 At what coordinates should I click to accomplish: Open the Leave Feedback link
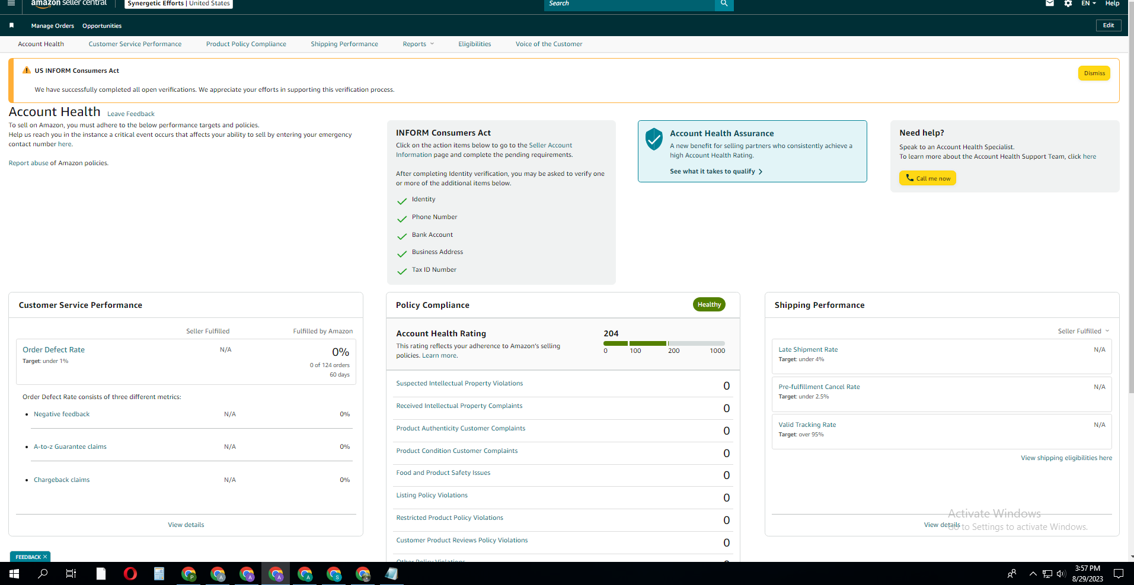[131, 114]
